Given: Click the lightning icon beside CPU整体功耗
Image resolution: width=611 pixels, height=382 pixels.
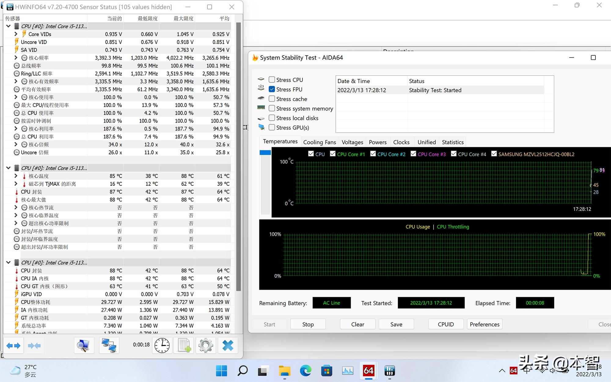Looking at the screenshot, I should [x=17, y=302].
